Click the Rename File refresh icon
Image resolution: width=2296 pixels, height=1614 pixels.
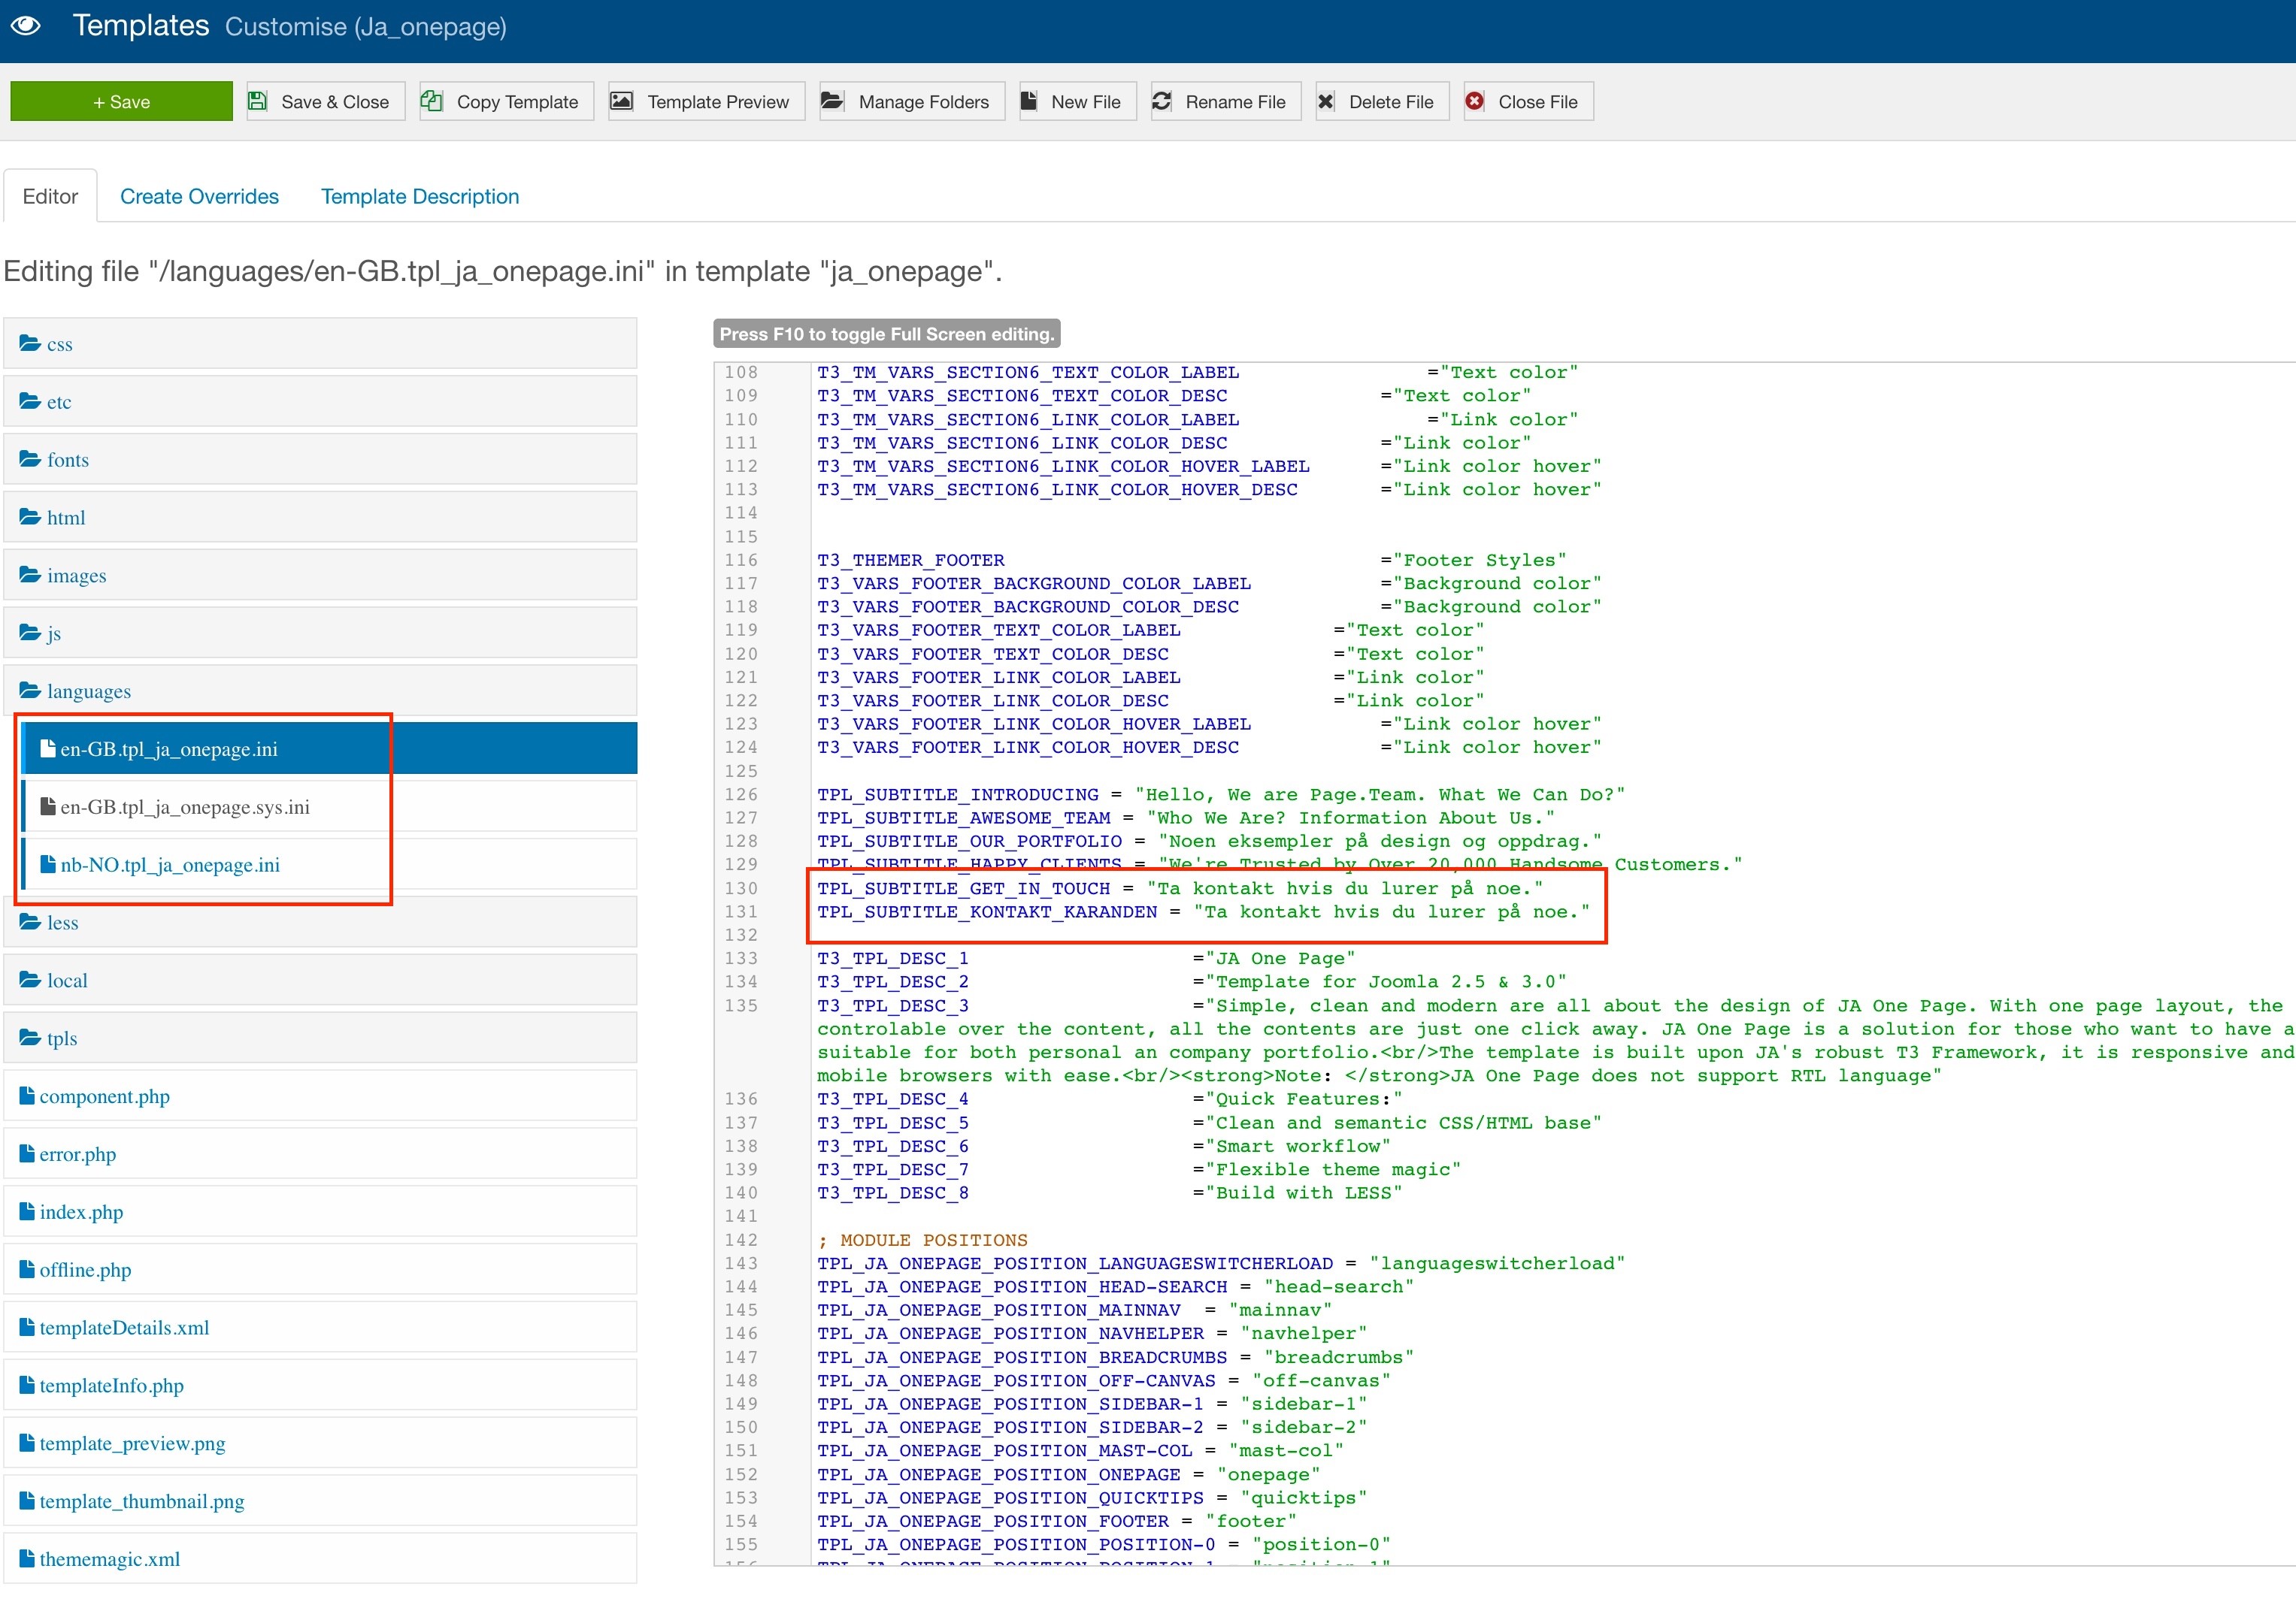(x=1162, y=101)
